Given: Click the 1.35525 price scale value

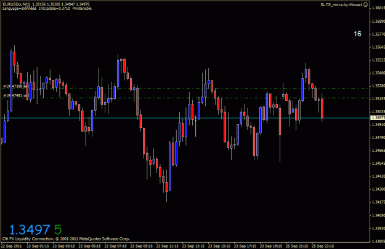Looking at the screenshot, I should pyautogui.click(x=378, y=60).
